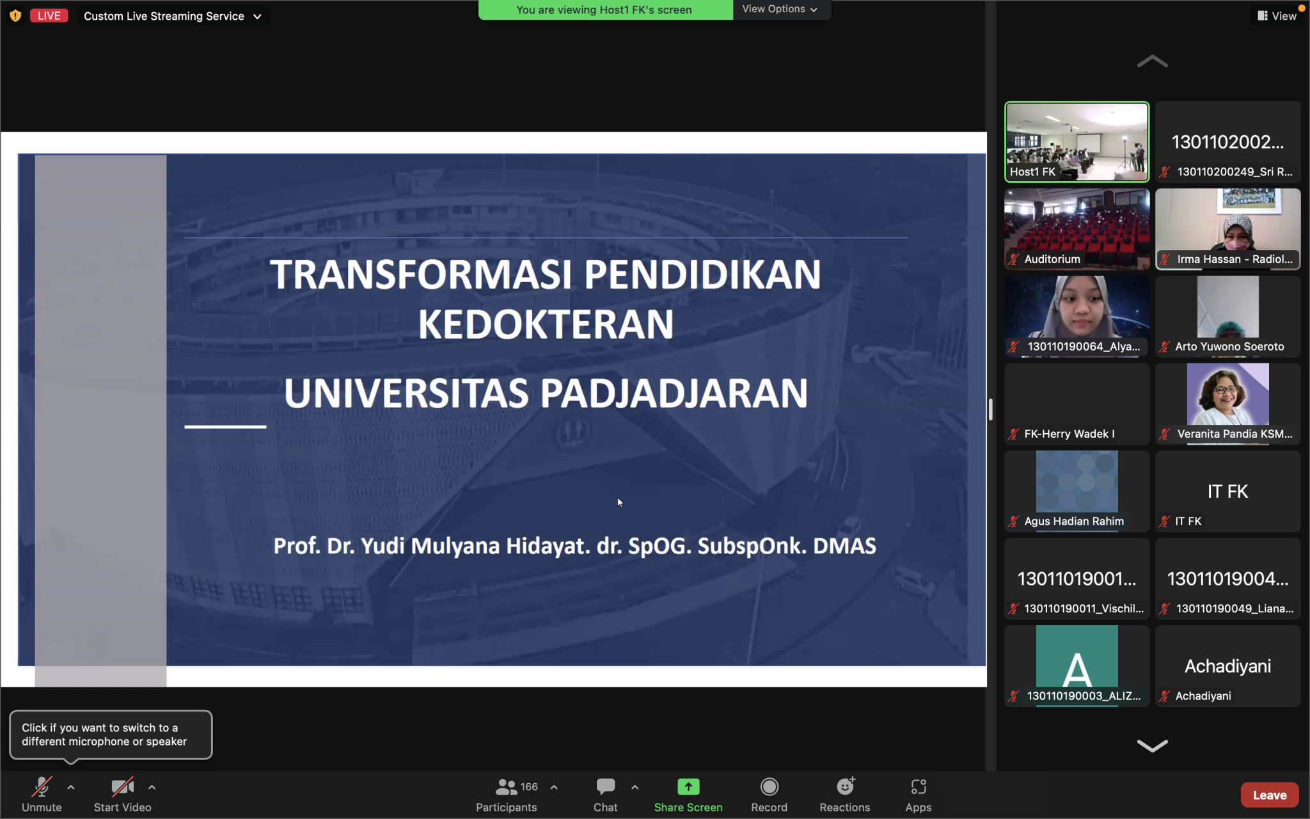This screenshot has width=1310, height=819.
Task: Show previous participants with up chevron
Action: 1152,61
